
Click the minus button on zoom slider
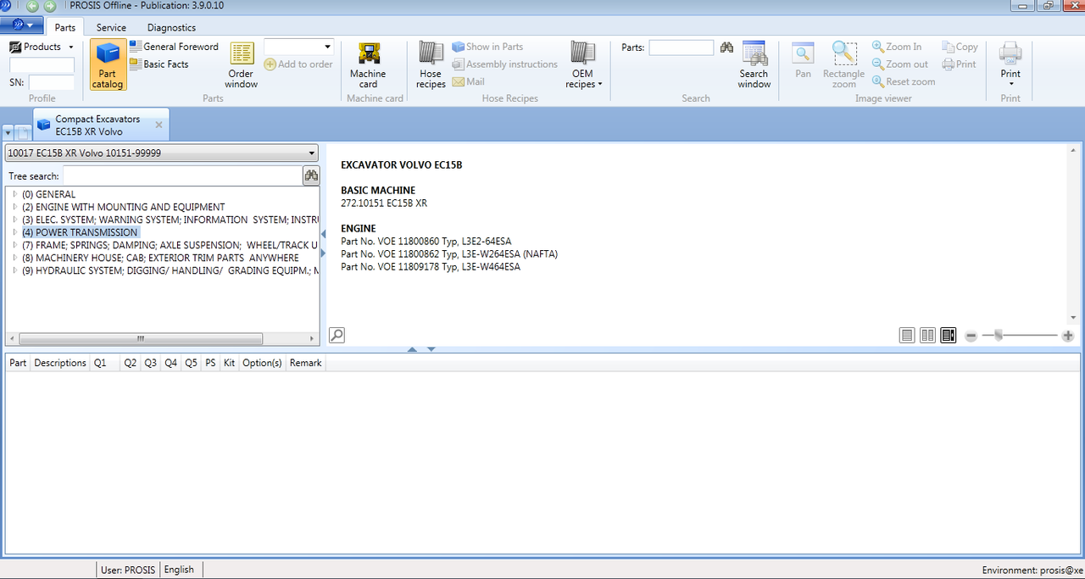pyautogui.click(x=971, y=336)
